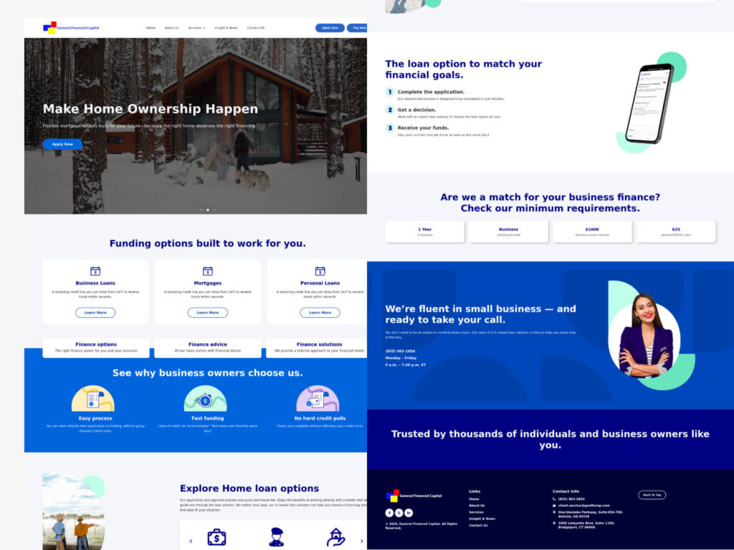Click Apply Now on the hero banner
Viewport: 734px width, 550px height.
point(62,144)
